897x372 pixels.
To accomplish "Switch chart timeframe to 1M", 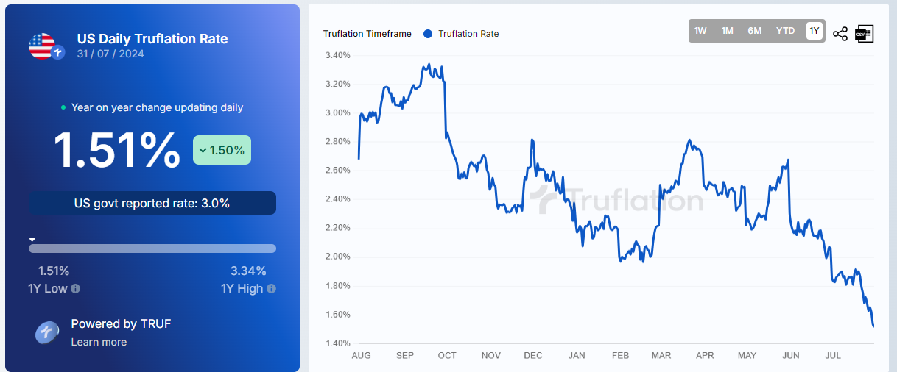I will point(727,31).
